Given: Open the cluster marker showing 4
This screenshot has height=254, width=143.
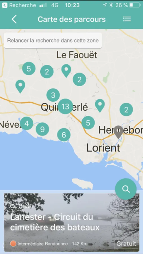Looking at the screenshot, I should pos(27,123).
